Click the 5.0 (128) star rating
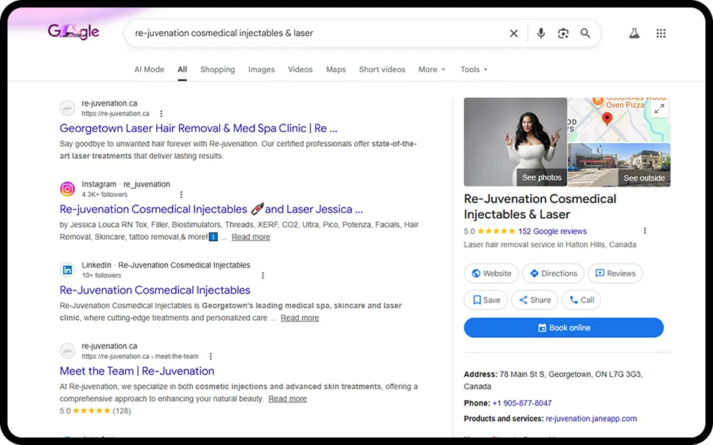Image resolution: width=713 pixels, height=445 pixels. coord(95,411)
